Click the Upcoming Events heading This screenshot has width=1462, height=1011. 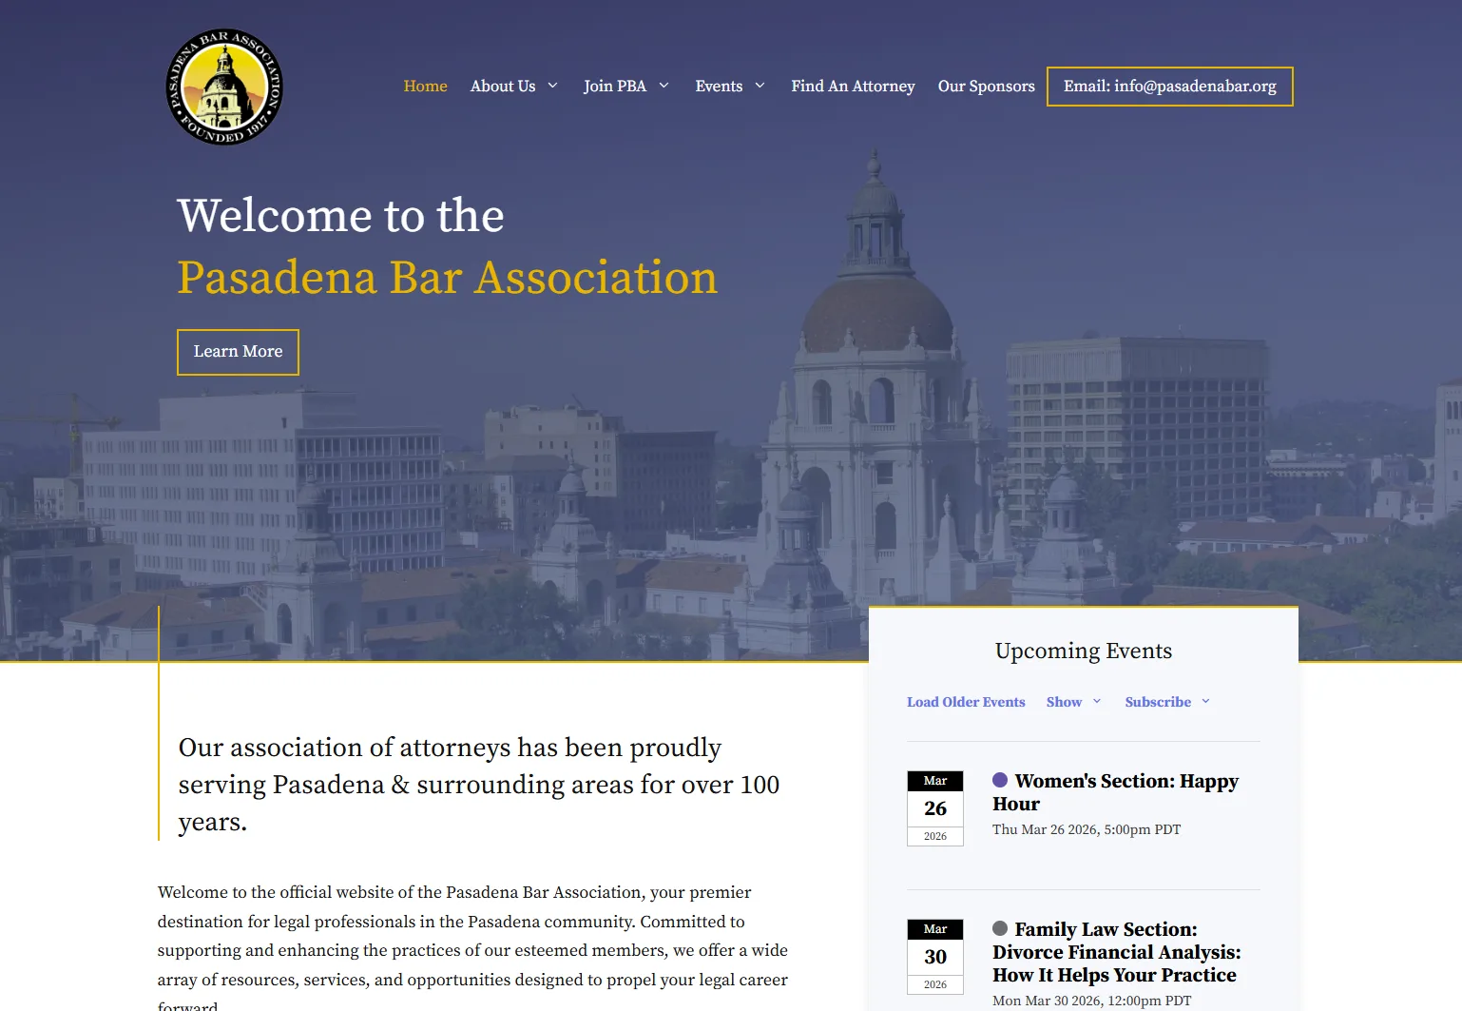click(1084, 651)
